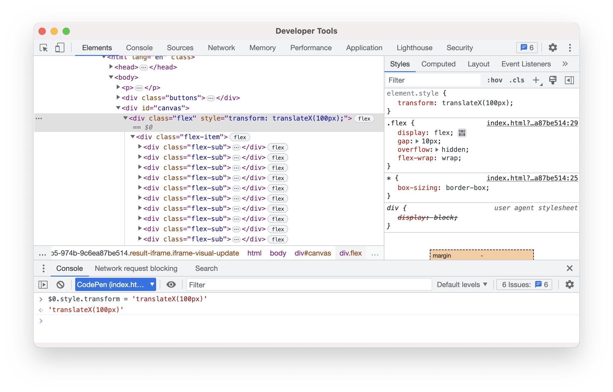Click the Styles Filter input field

(433, 80)
